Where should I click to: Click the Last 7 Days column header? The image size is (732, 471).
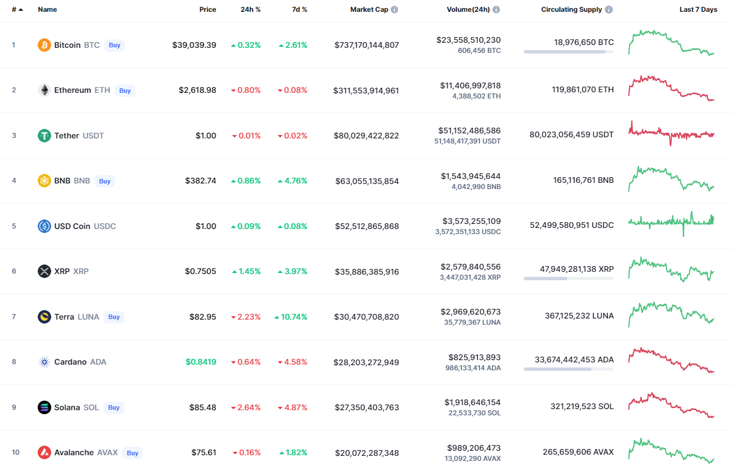click(x=698, y=10)
